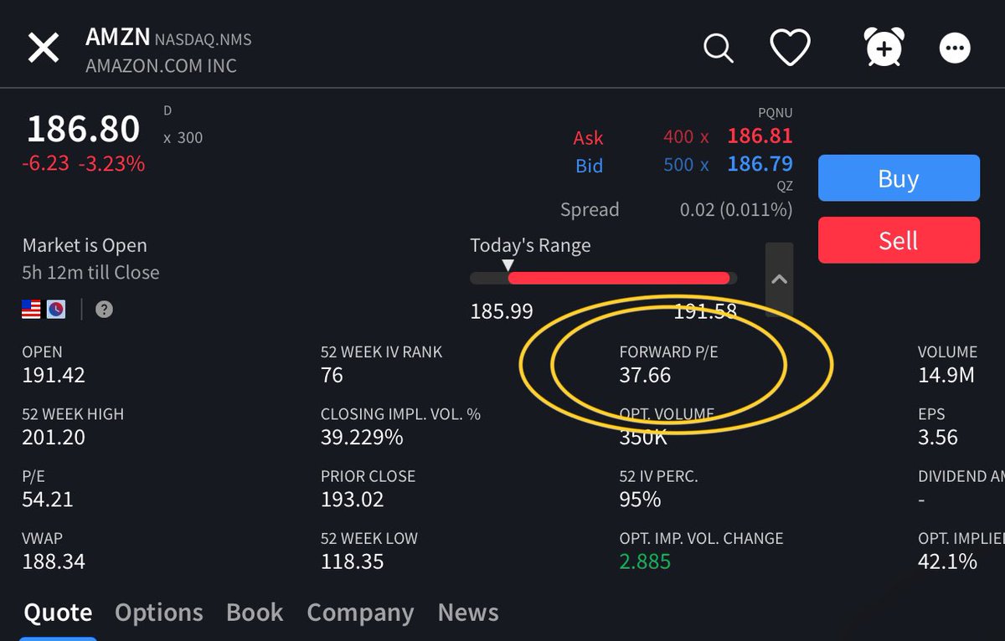
Task: Click the OPT. IMP. VOL. CHANGE value 2.885
Action: (x=645, y=561)
